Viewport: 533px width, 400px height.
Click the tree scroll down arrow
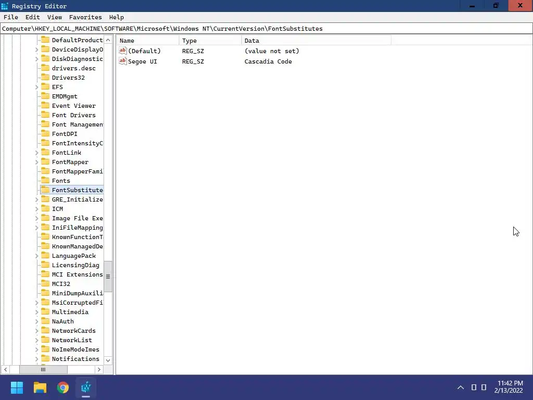click(108, 360)
